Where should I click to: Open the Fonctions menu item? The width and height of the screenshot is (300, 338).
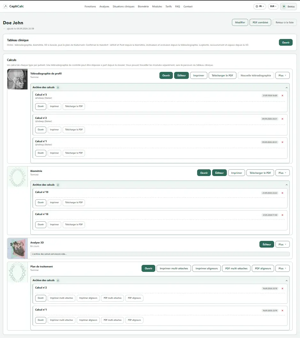click(90, 6)
